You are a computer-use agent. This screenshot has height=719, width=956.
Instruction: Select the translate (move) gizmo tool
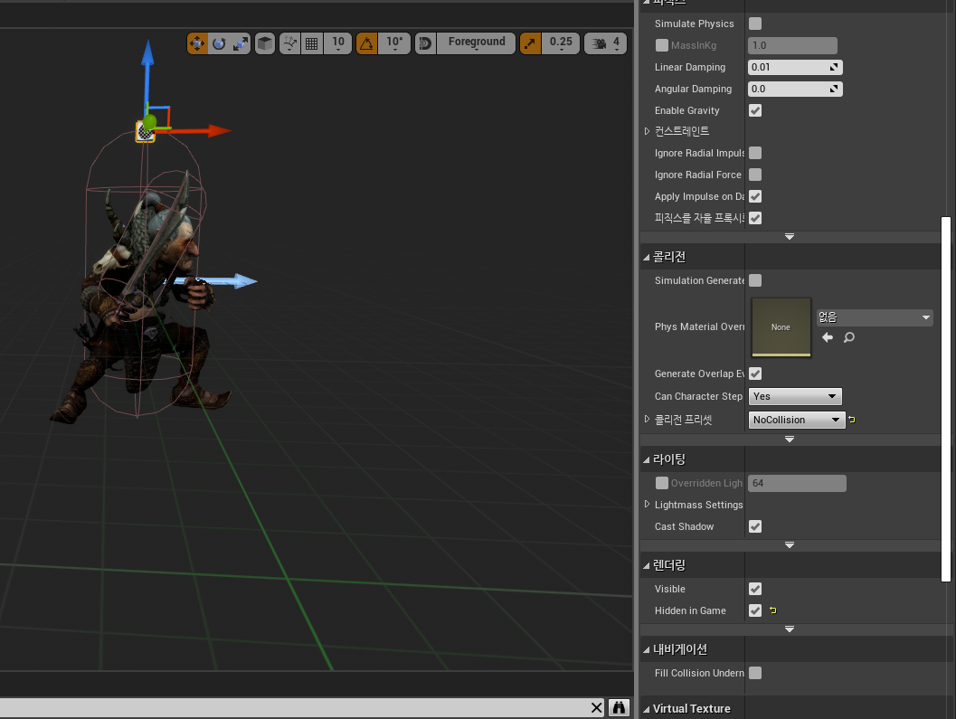point(197,43)
